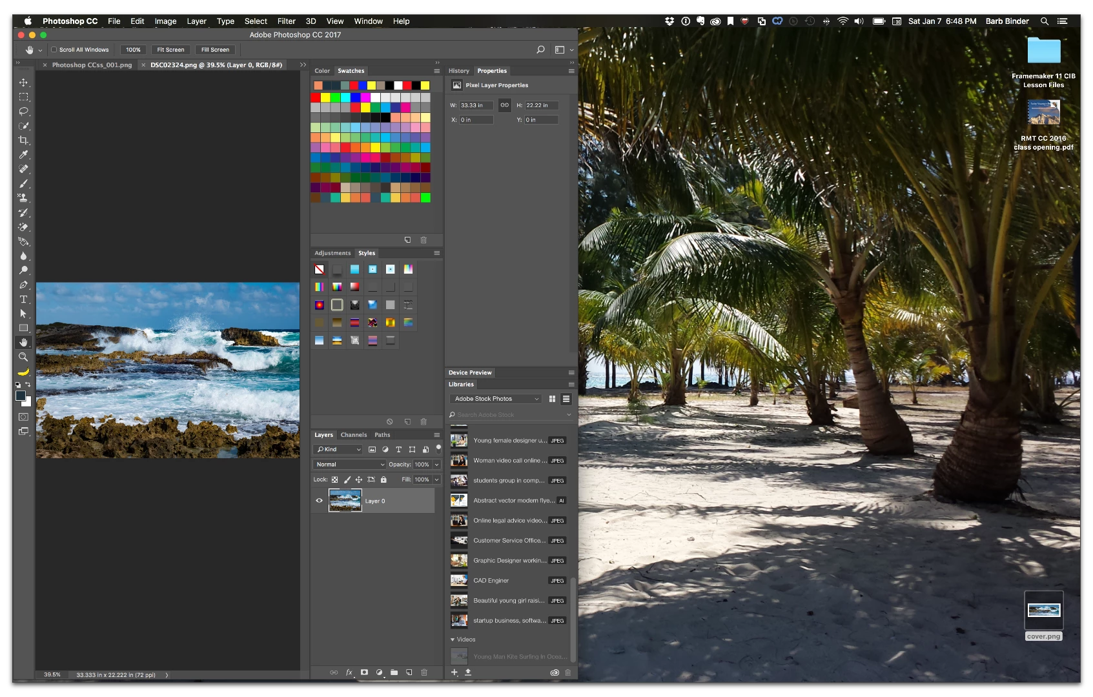Viewport: 1093px width, 697px height.
Task: Create new fill or adjustment layer
Action: pyautogui.click(x=379, y=672)
